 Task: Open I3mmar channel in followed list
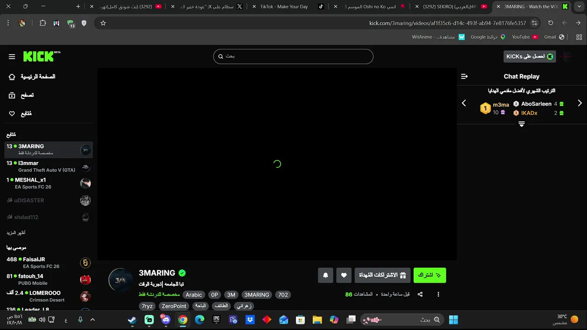coord(49,166)
